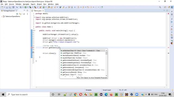The image size is (174, 97).
Task: Choose desiredAssertionStatus() autocomplete proposal
Action: [83, 56]
